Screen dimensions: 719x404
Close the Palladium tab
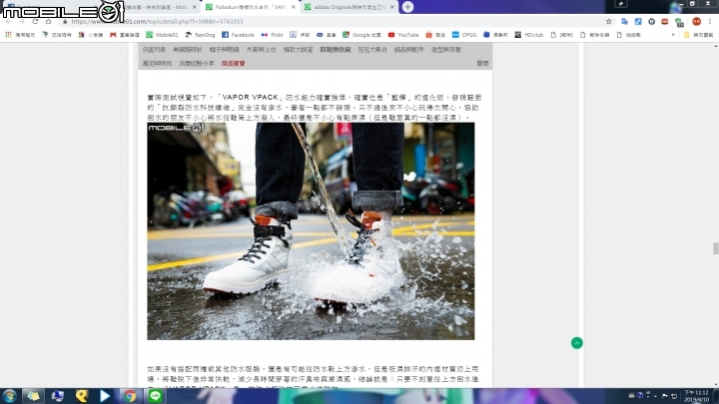click(x=293, y=7)
